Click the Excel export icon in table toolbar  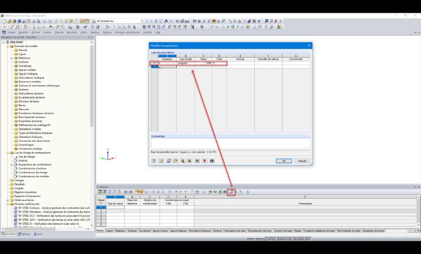220,192
